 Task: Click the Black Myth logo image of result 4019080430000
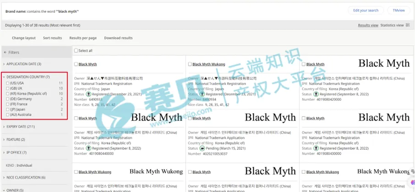384,117
